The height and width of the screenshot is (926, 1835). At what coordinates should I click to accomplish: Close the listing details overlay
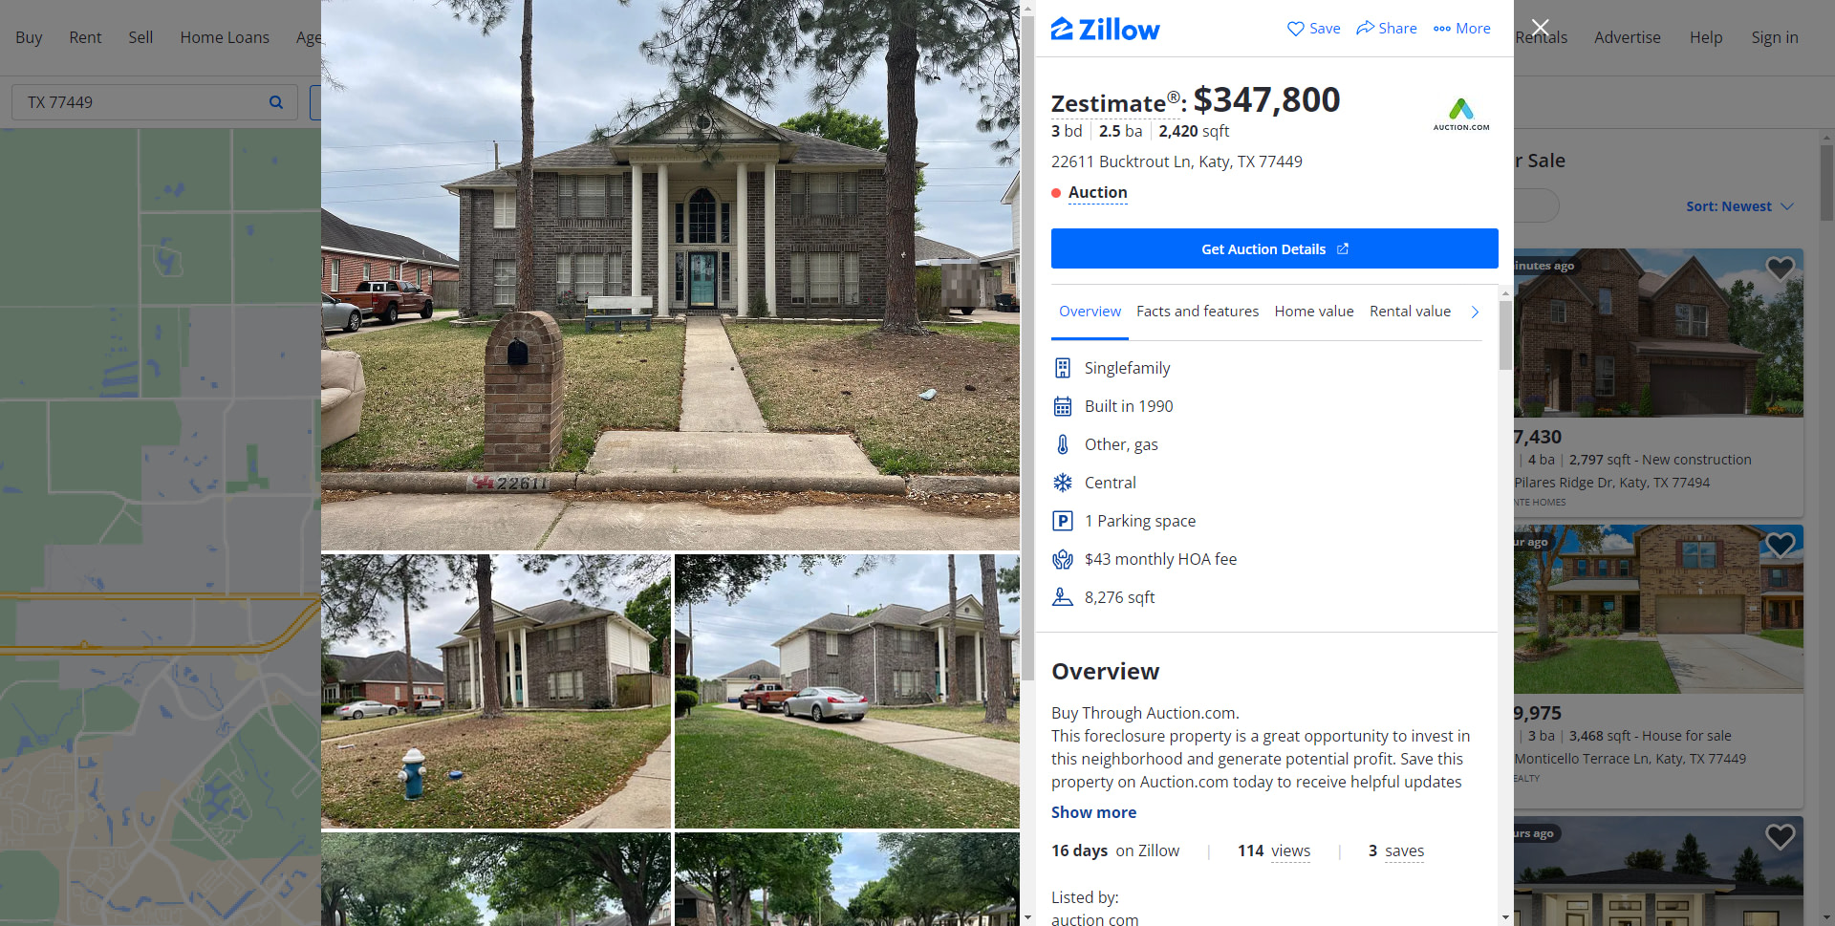(1540, 28)
